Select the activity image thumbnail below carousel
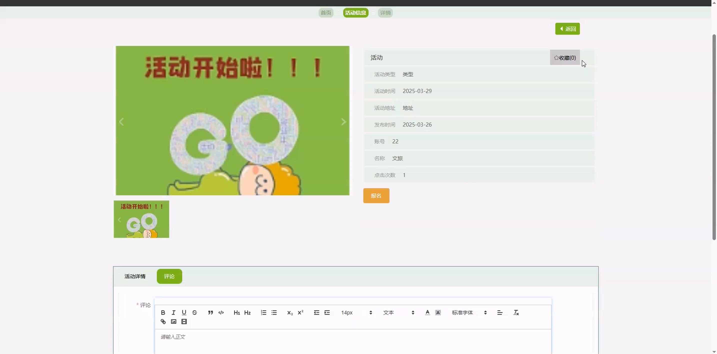 point(141,219)
